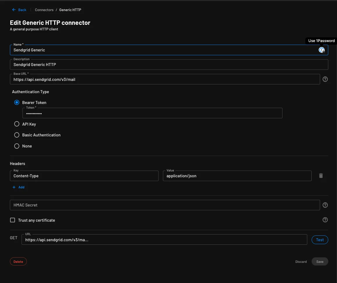Click the back arrow icon

pyautogui.click(x=14, y=10)
